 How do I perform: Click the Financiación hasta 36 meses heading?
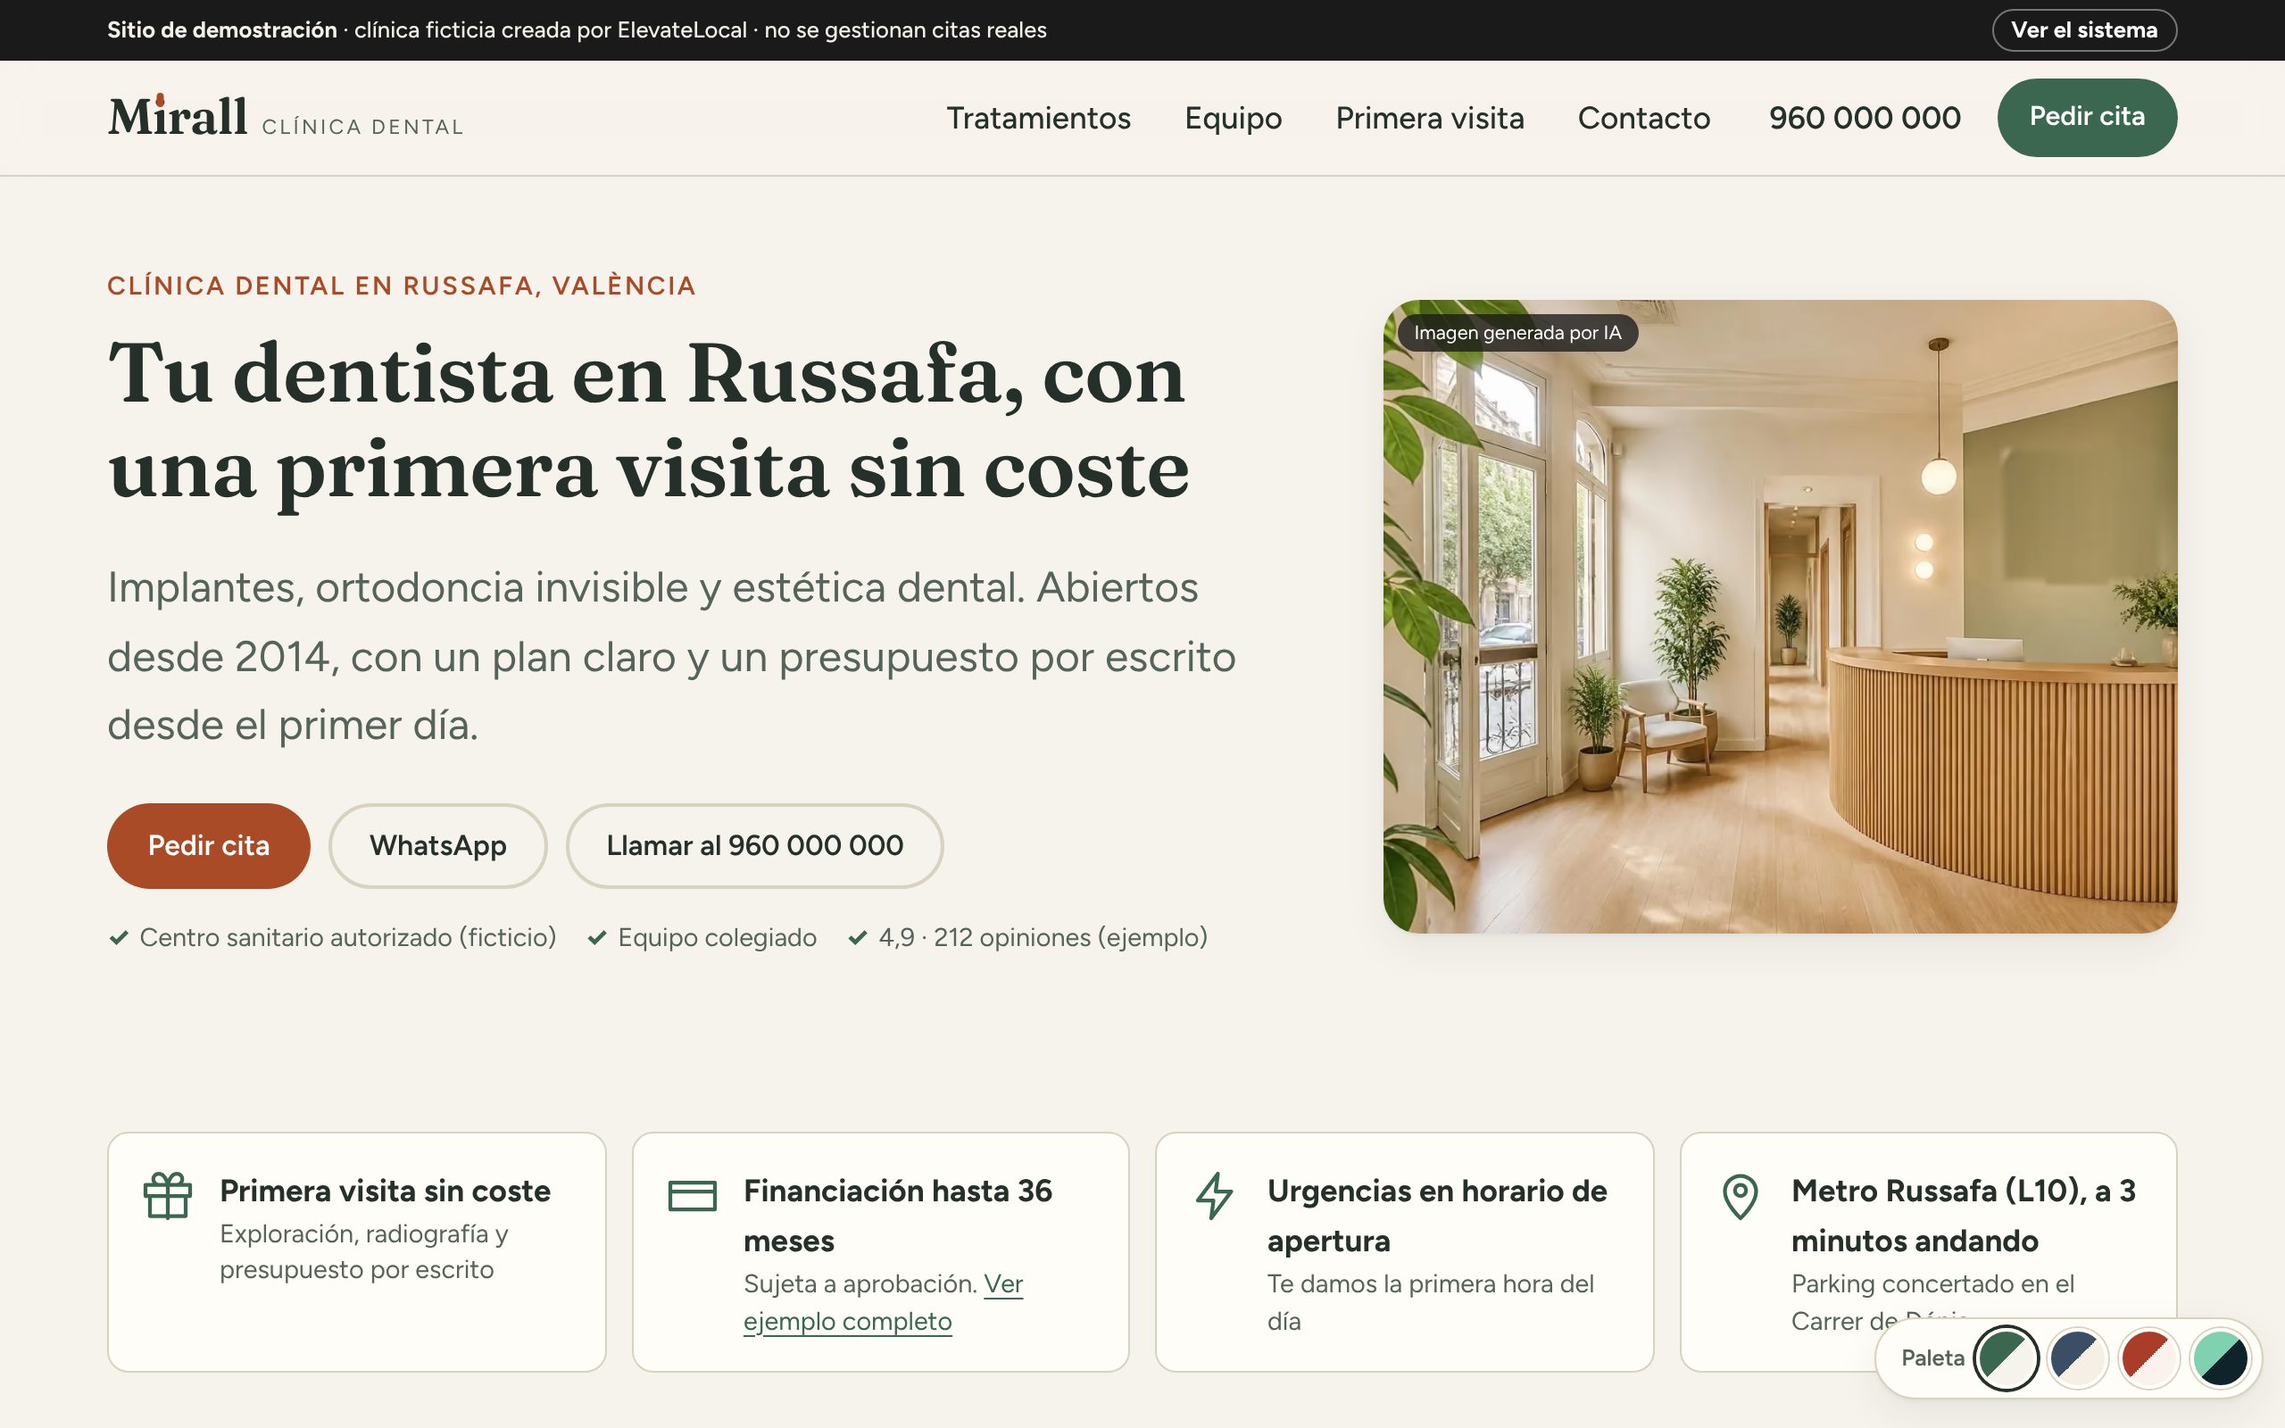pos(898,1216)
